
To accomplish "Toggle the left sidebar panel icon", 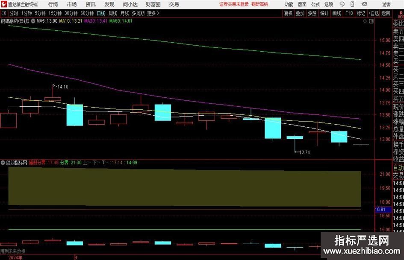I will coord(3,13).
